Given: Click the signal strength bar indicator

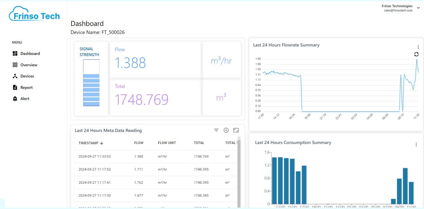Looking at the screenshot, I should [91, 83].
